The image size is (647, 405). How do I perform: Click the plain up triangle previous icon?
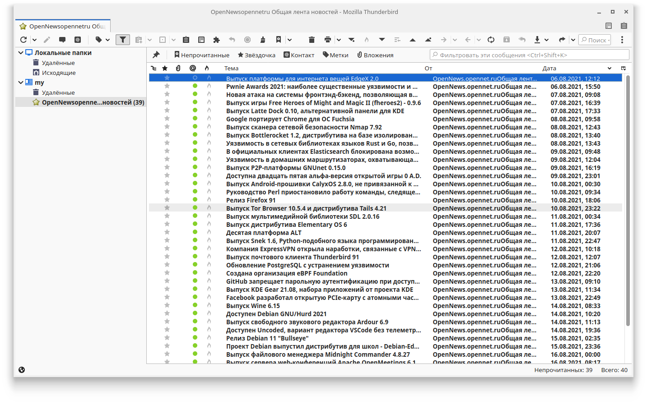click(x=413, y=40)
